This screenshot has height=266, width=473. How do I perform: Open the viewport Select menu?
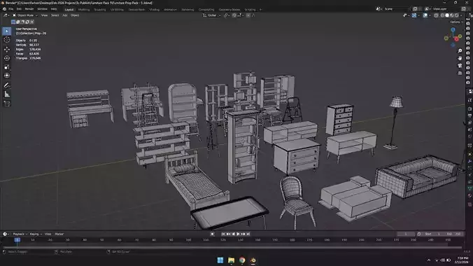tap(55, 15)
